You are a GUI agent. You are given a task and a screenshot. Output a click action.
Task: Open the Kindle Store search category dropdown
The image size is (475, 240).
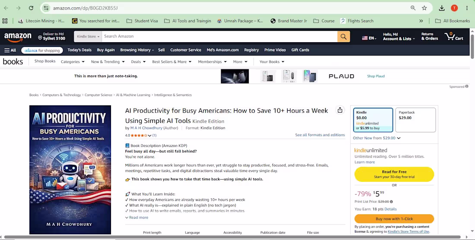pyautogui.click(x=88, y=37)
